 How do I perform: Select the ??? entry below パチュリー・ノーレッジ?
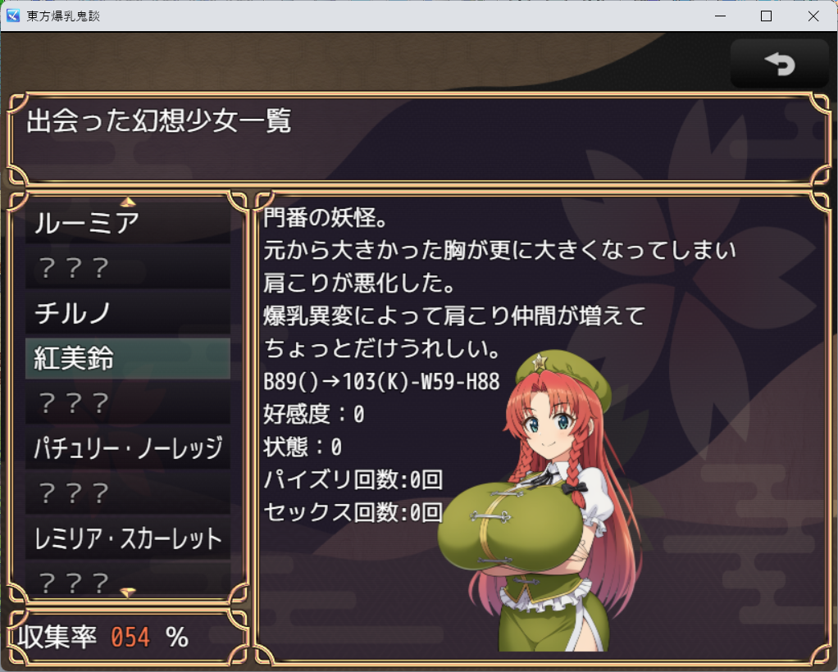point(128,493)
